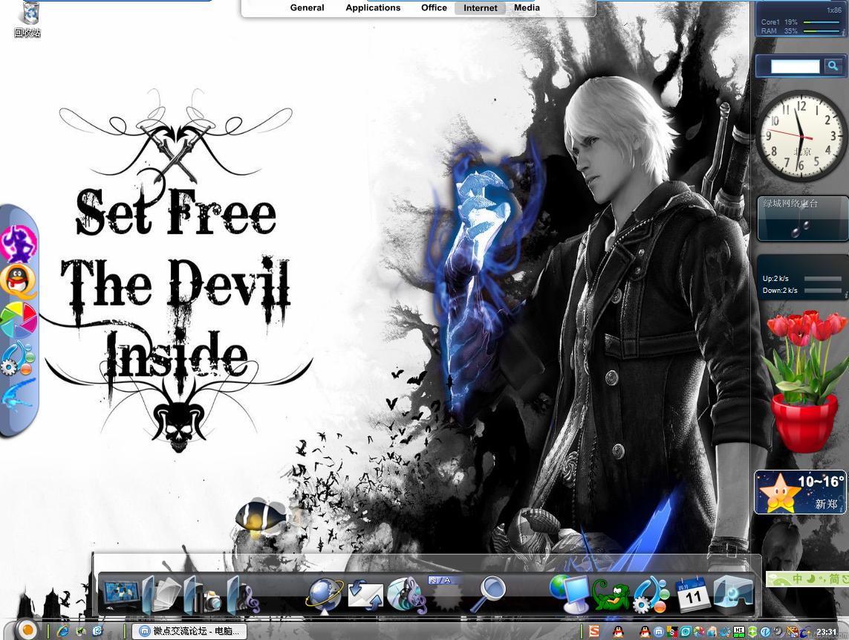Launch the green lizard dock icon
The image size is (849, 640).
(611, 596)
